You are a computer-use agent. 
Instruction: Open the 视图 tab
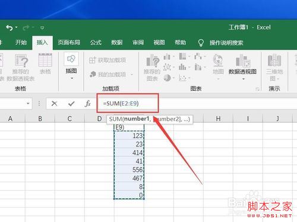[159, 42]
